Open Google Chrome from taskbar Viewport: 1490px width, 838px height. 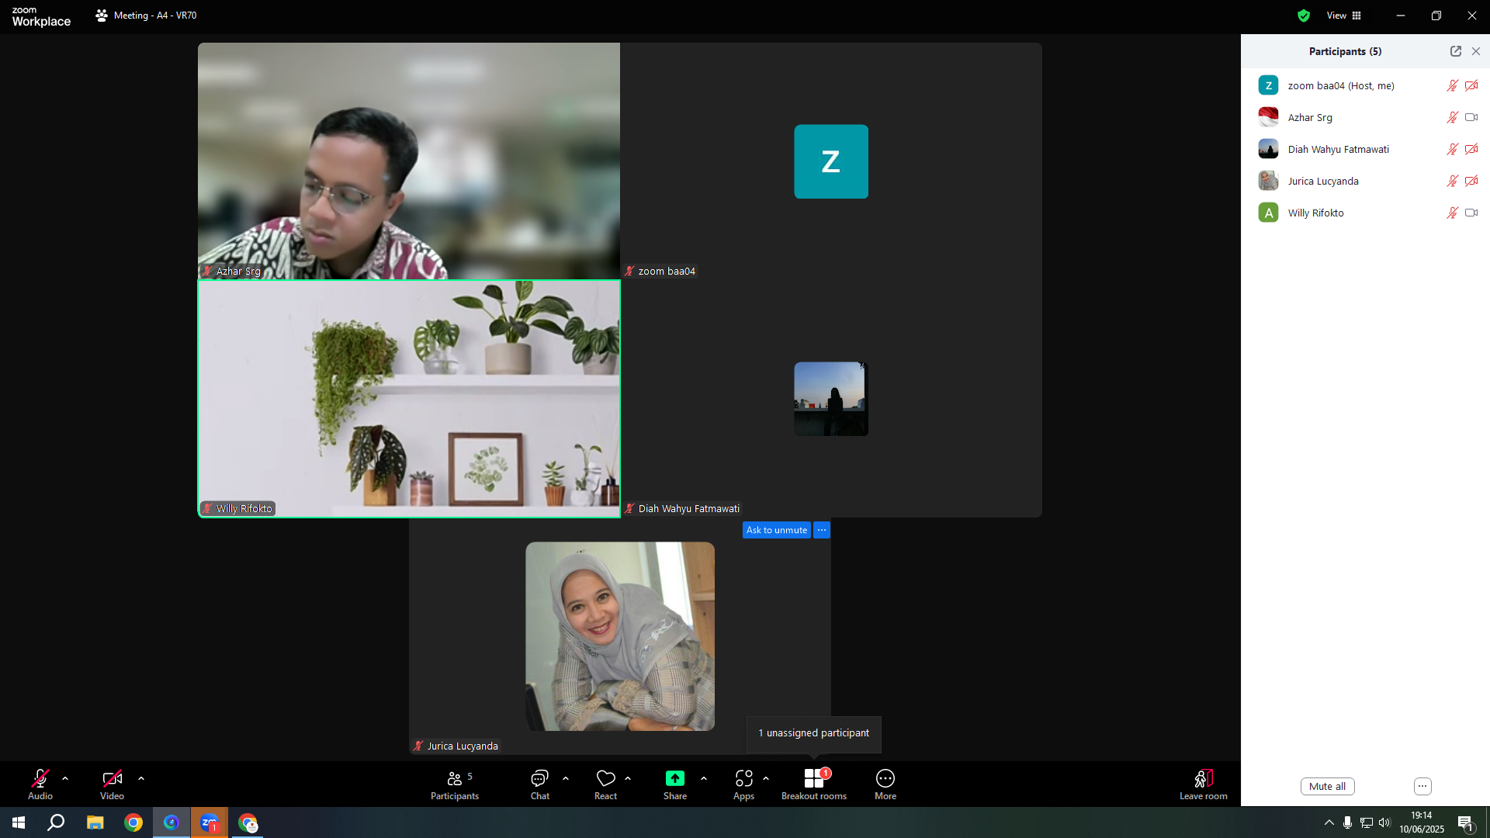point(133,822)
